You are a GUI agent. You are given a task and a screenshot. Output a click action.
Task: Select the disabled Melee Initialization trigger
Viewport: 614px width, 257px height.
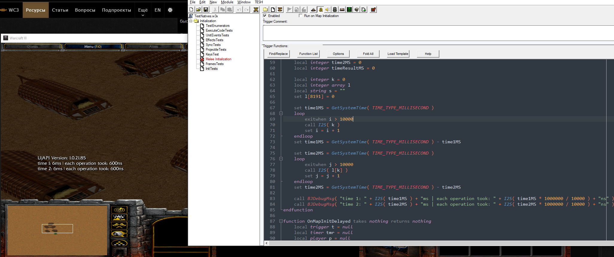pyautogui.click(x=218, y=59)
